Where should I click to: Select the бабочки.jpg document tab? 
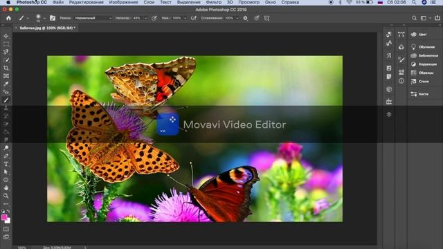(x=46, y=28)
